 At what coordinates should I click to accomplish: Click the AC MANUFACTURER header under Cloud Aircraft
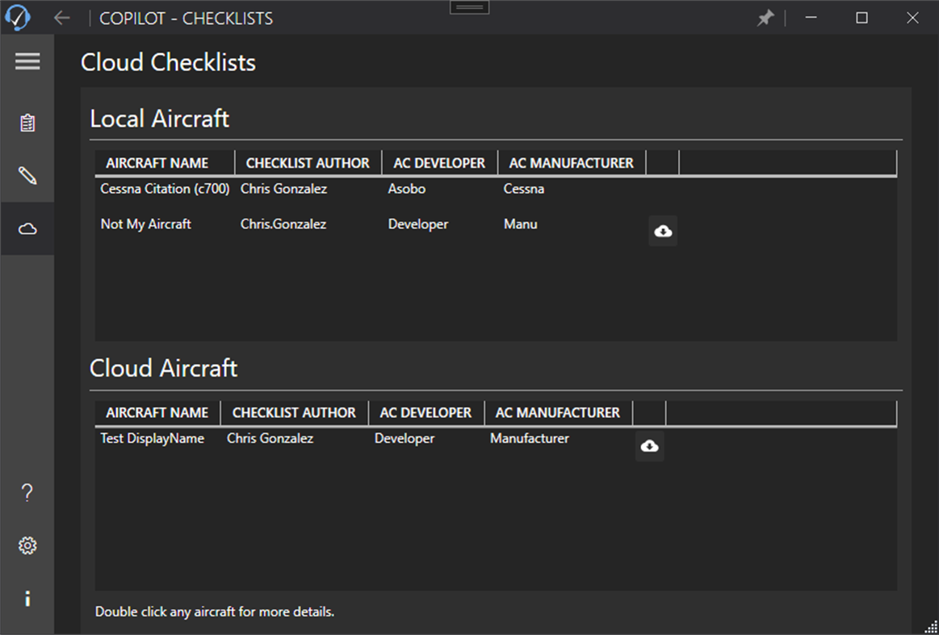559,412
